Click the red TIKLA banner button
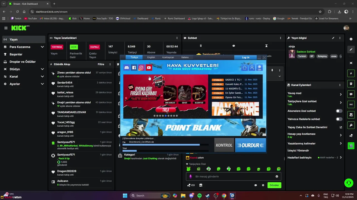 tap(166, 110)
